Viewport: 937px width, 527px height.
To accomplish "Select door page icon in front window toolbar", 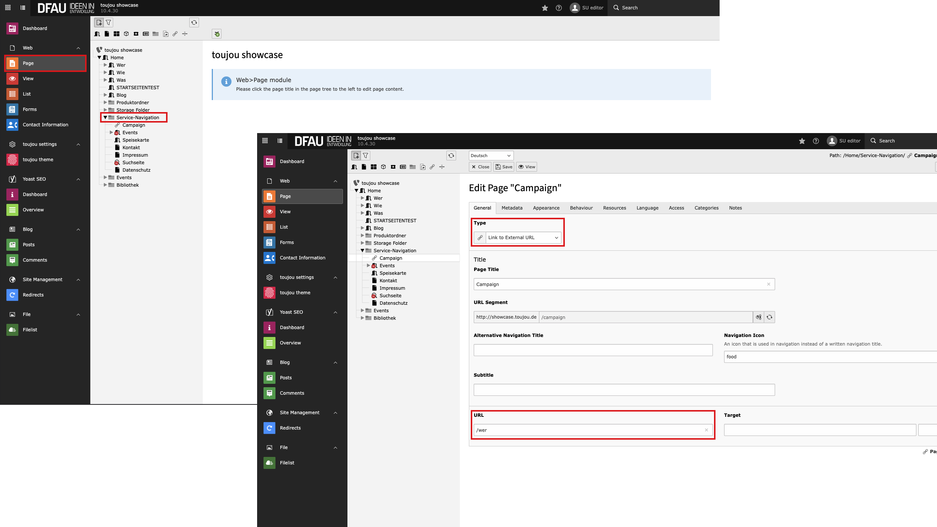I will point(354,167).
